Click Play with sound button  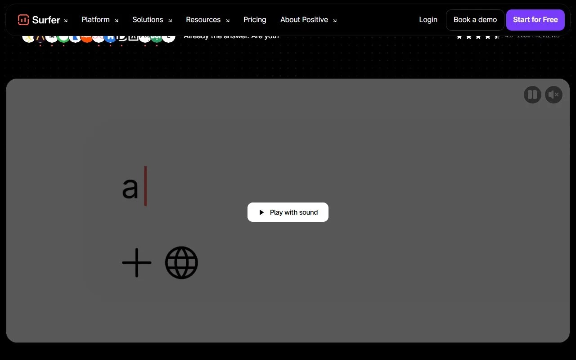coord(288,212)
